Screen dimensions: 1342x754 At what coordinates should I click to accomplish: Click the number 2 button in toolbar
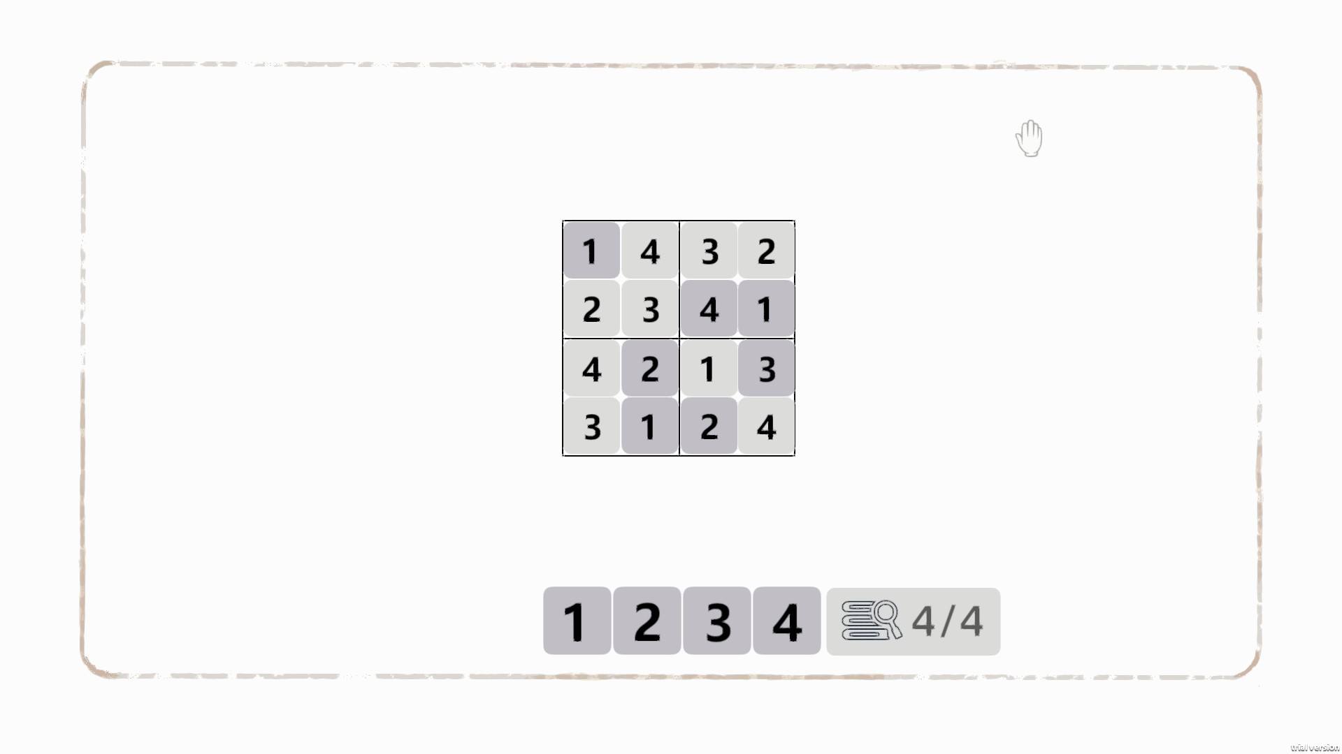point(646,621)
